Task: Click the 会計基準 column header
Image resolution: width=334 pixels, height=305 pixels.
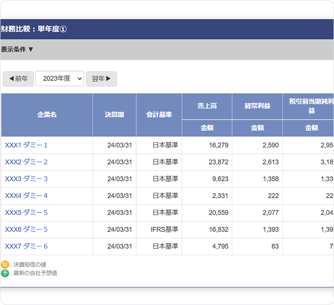Action: pyautogui.click(x=159, y=115)
